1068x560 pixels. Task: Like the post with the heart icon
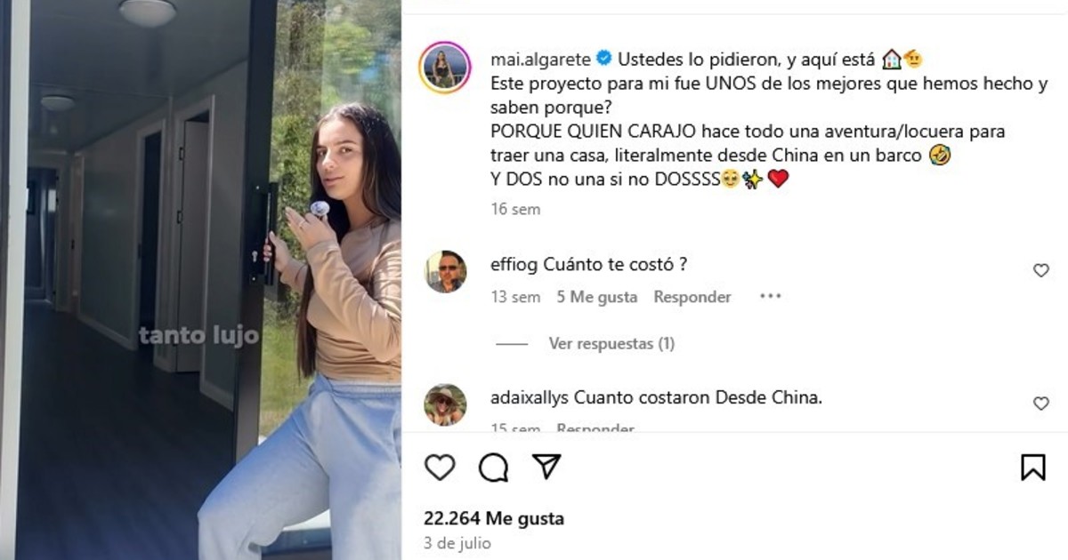pyautogui.click(x=440, y=467)
